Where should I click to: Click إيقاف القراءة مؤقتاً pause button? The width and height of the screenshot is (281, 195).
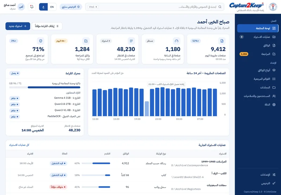click(x=47, y=26)
